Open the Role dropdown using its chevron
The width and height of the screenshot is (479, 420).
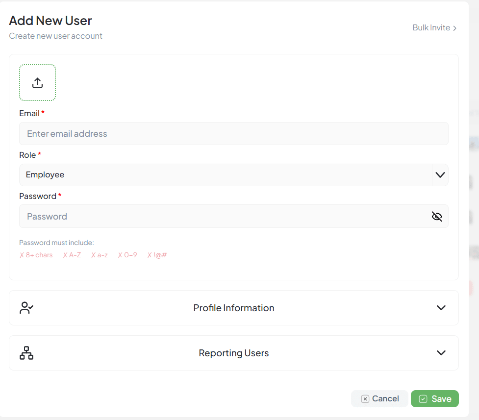point(440,175)
